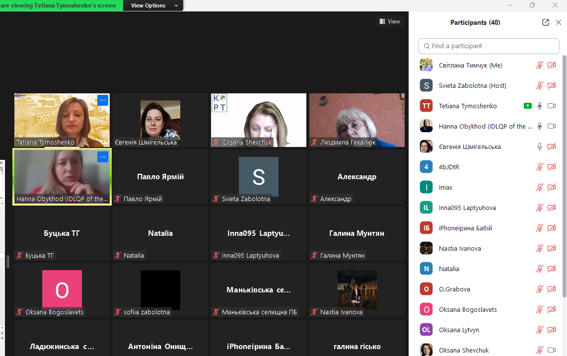Click the muted microphone icon for Світлана Тимчук
Image resolution: width=567 pixels, height=356 pixels.
click(540, 66)
